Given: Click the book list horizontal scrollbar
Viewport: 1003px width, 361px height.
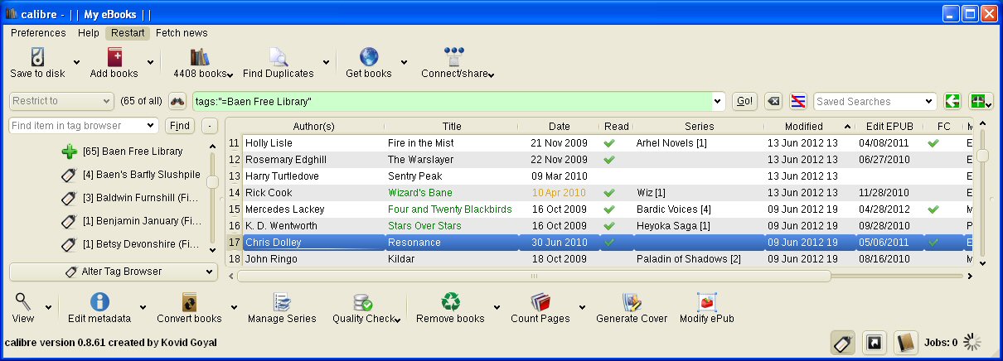Looking at the screenshot, I should tap(534, 276).
